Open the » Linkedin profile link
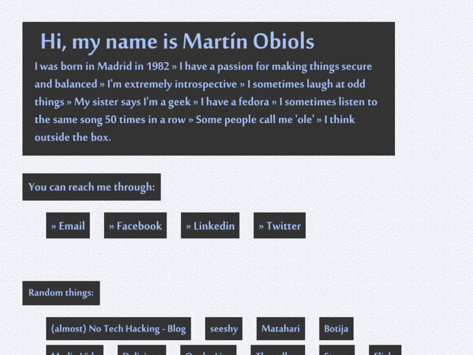This screenshot has width=473, height=355. [x=210, y=225]
